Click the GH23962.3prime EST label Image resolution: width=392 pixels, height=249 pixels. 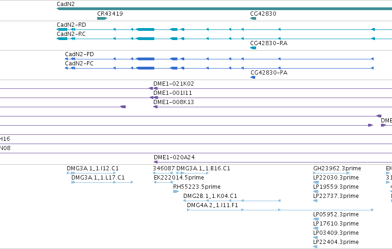337,168
